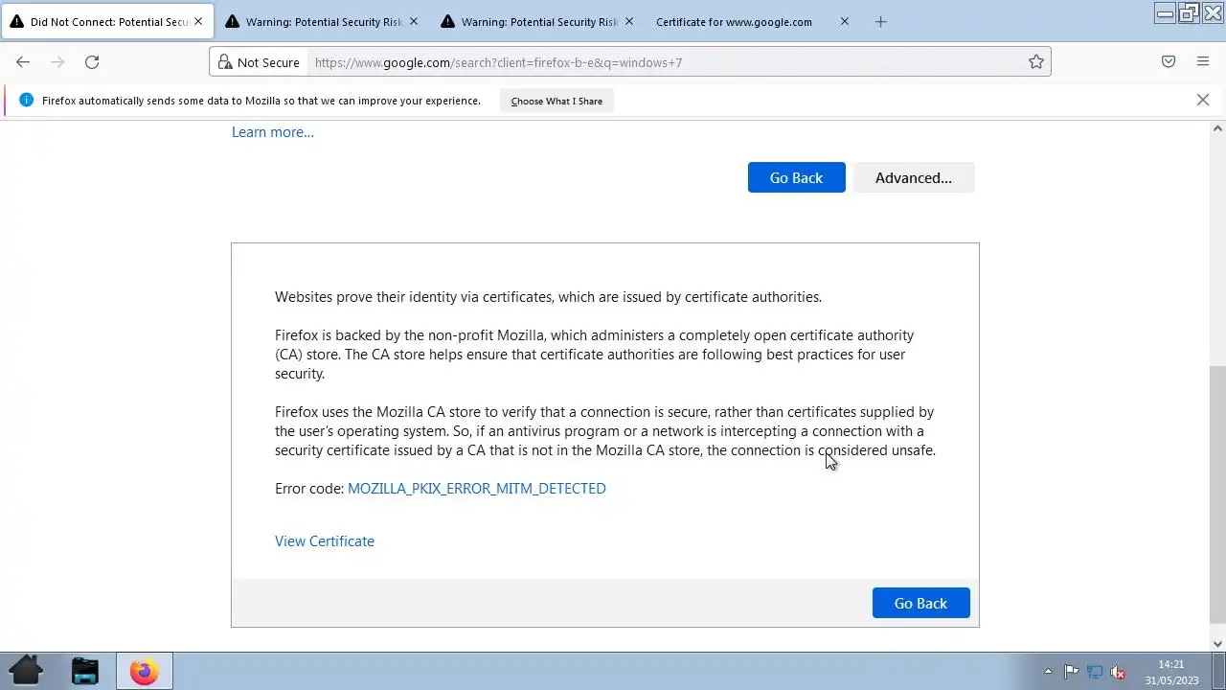
Task: Close the second Warning: Potential Security Risk tab
Action: 414,21
